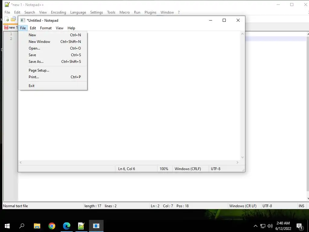Minimize the Notepad window

click(210, 20)
